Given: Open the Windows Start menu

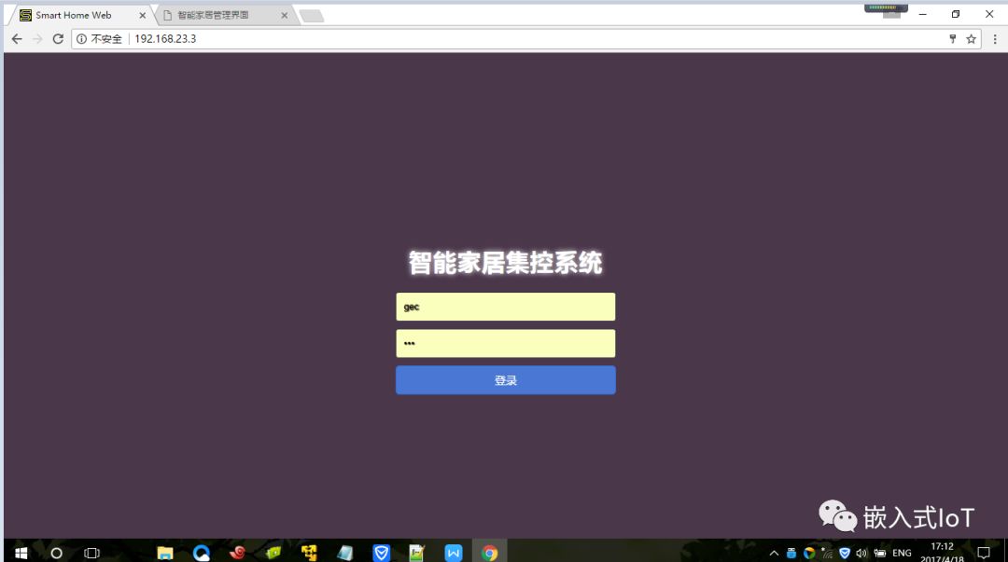Looking at the screenshot, I should click(x=21, y=553).
